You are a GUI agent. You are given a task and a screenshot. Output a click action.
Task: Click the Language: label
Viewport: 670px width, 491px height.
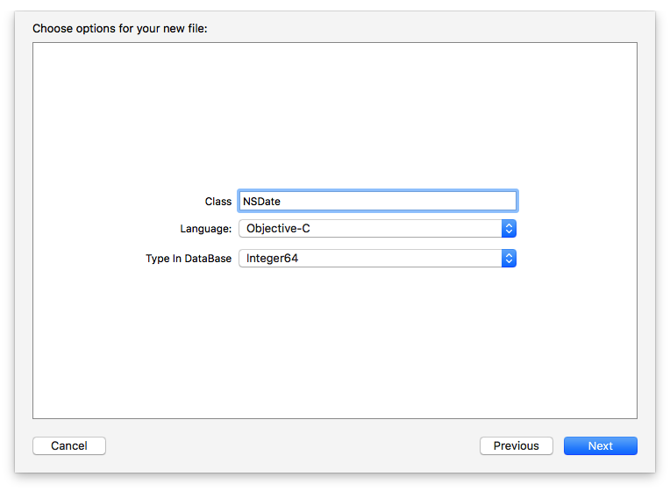(x=205, y=229)
